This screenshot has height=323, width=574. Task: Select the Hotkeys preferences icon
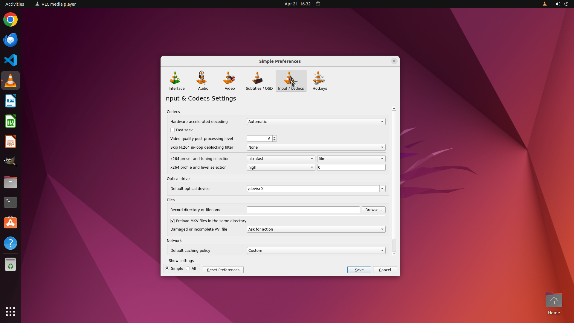coord(320,80)
